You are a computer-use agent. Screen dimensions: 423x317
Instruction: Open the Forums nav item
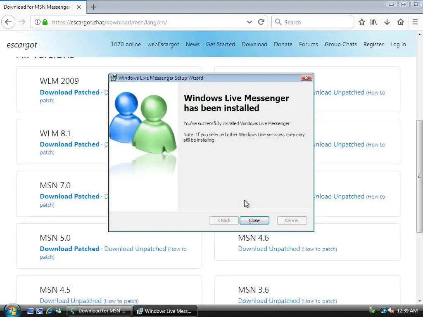308,44
